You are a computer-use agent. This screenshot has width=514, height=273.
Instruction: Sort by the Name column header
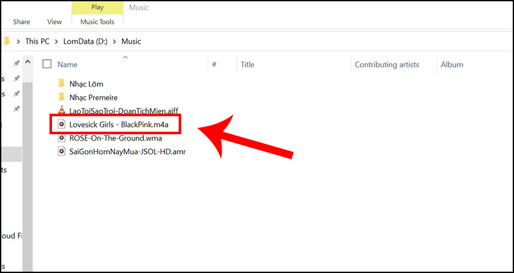[x=67, y=65]
